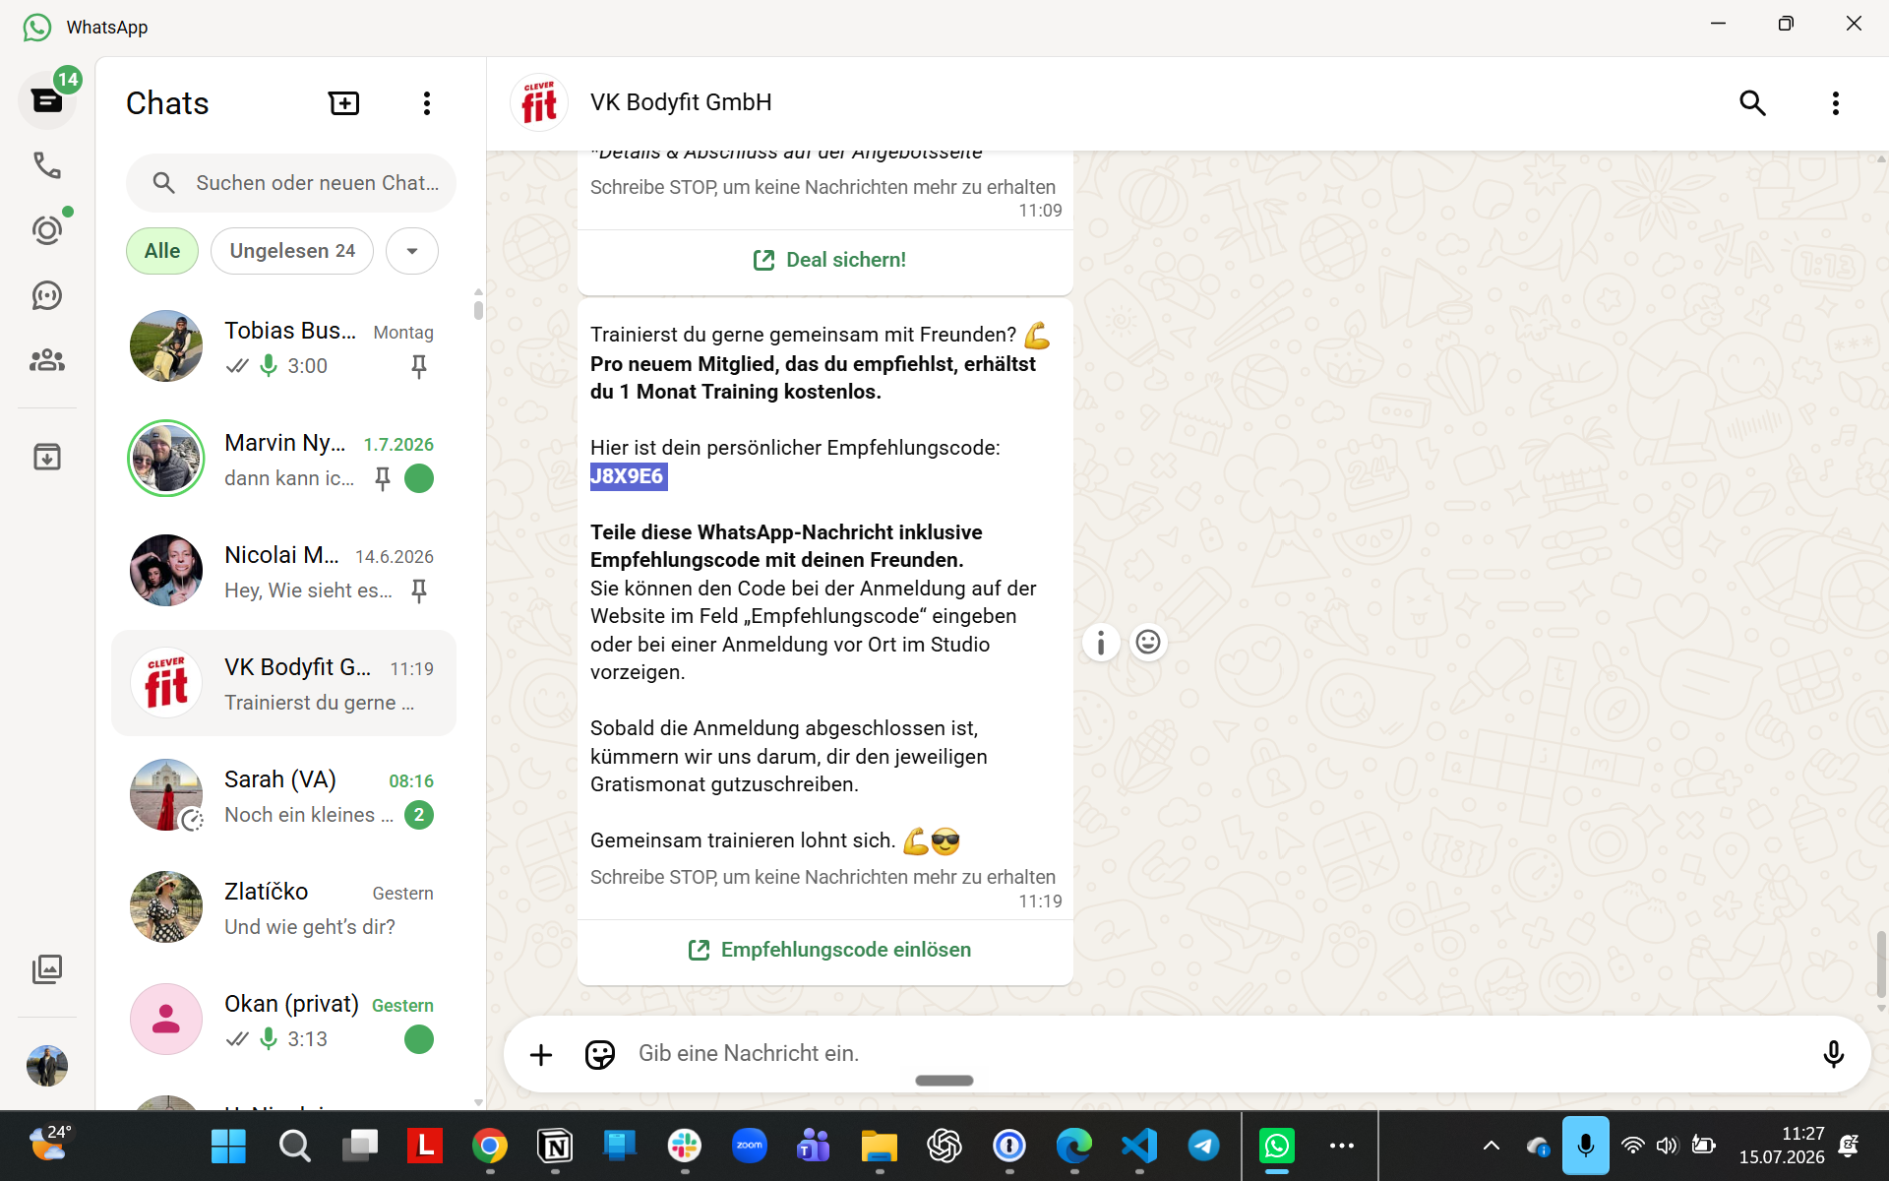The height and width of the screenshot is (1181, 1889).
Task: Open Tobias Bus... conversation
Action: 283,346
